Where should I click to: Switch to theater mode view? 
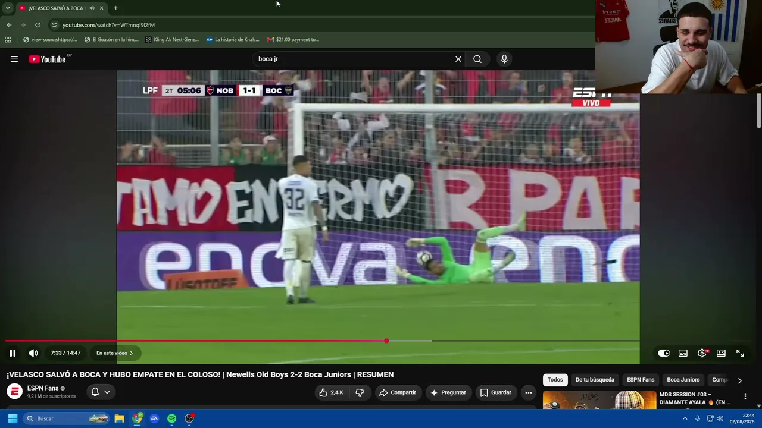tap(721, 353)
